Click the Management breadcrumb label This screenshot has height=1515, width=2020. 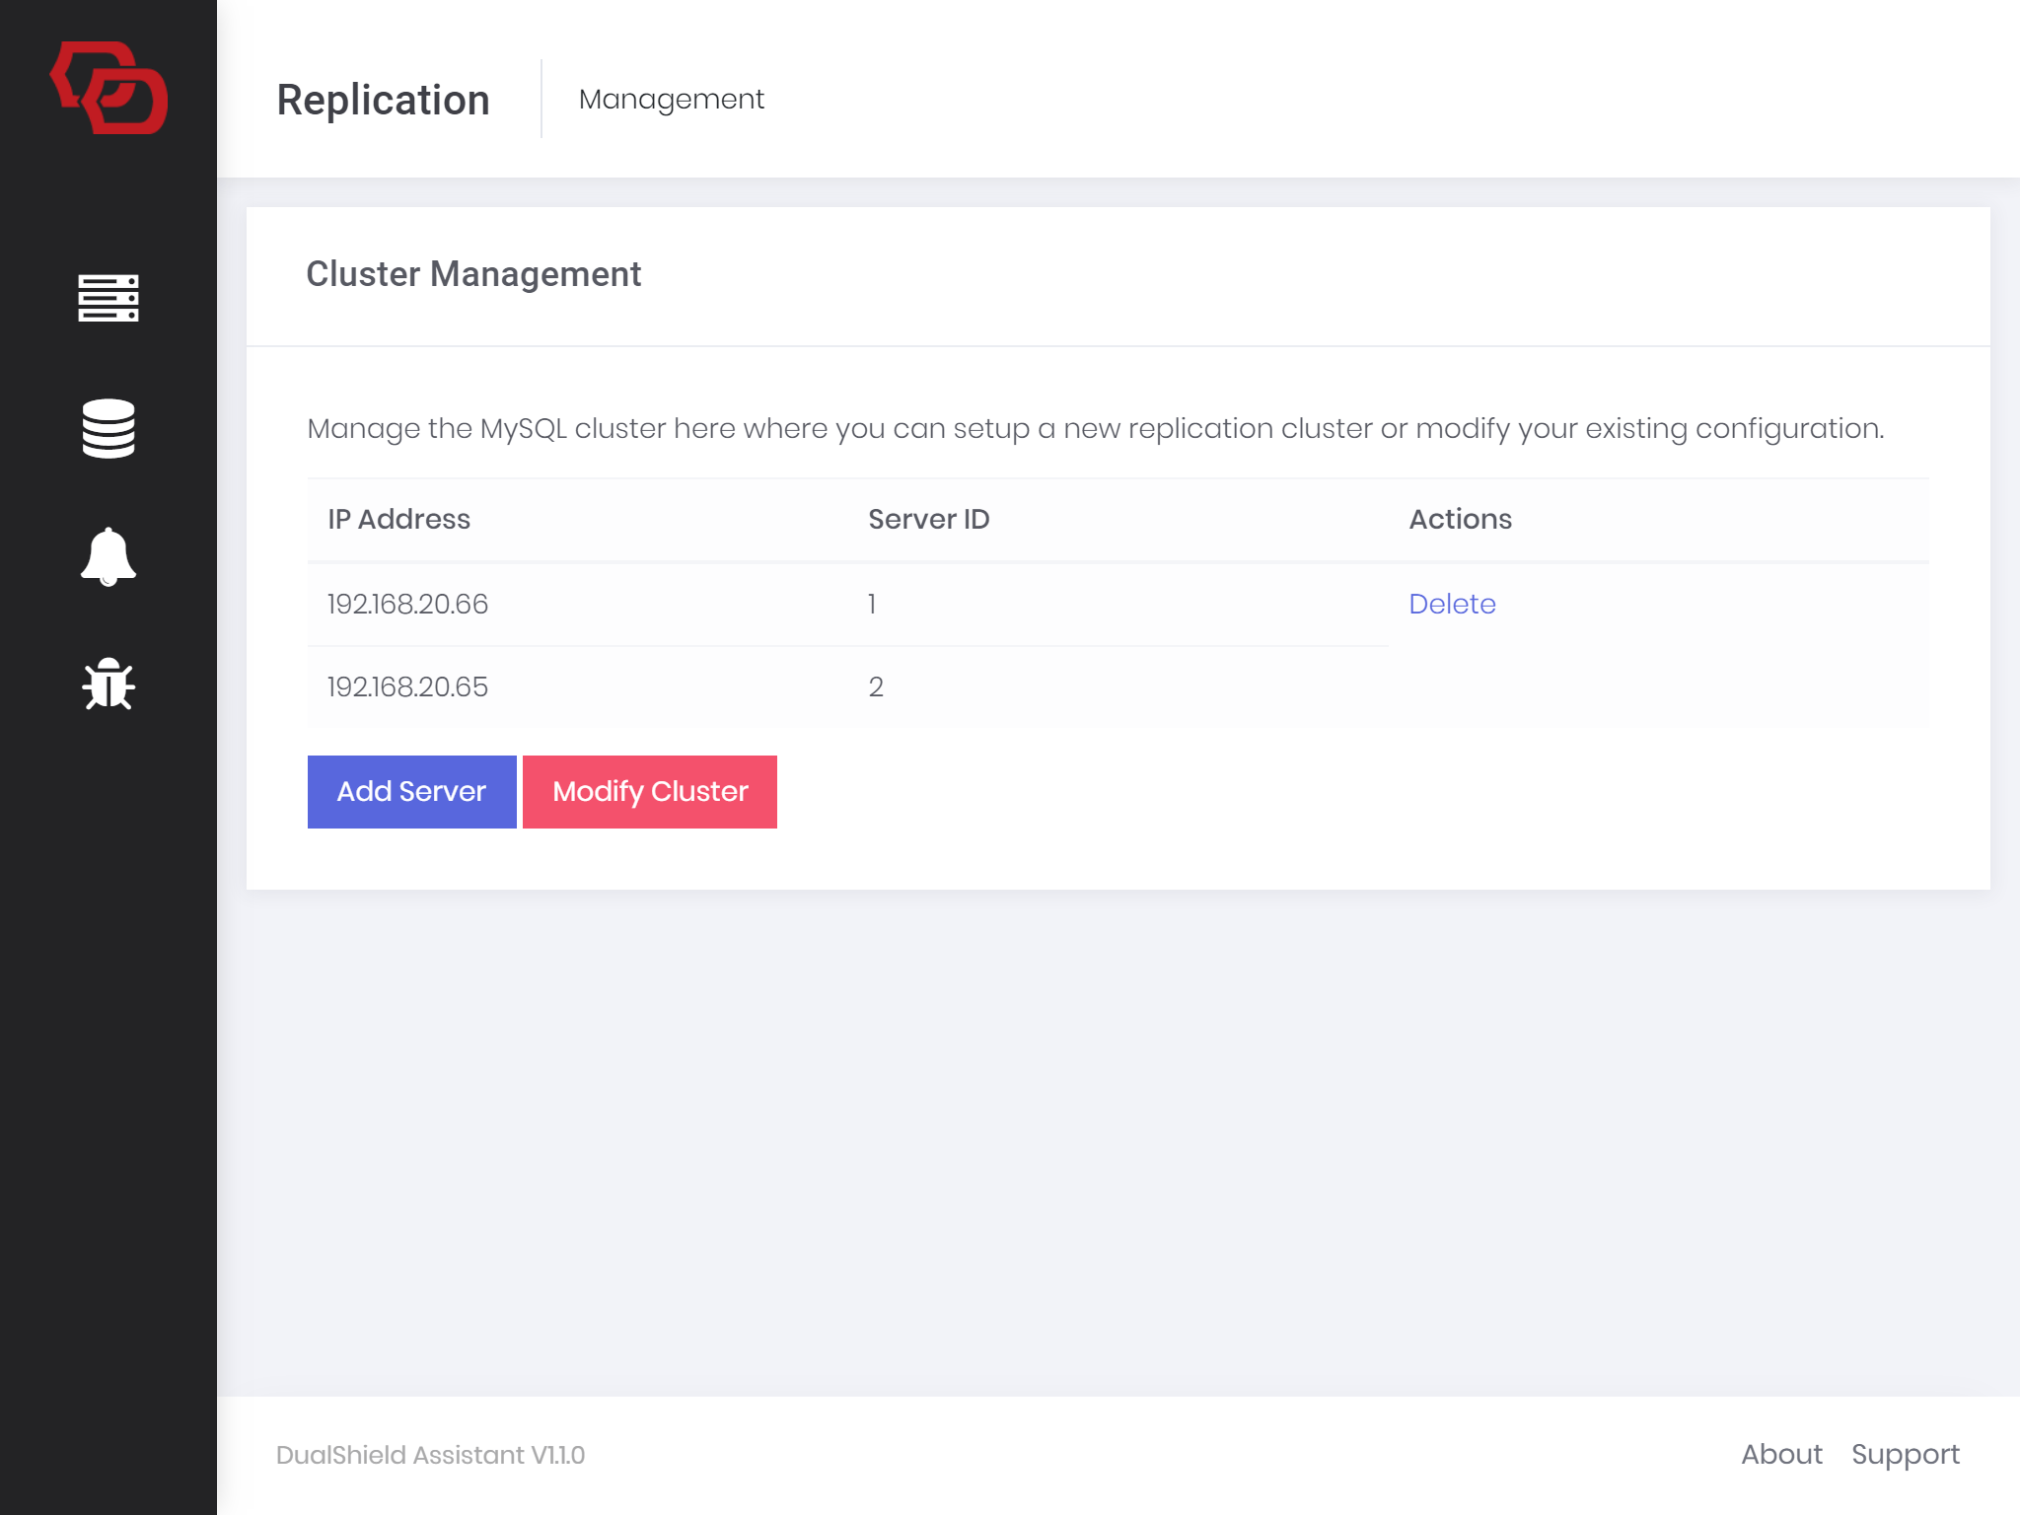tap(671, 99)
